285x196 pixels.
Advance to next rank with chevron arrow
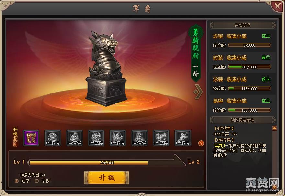coord(198,92)
